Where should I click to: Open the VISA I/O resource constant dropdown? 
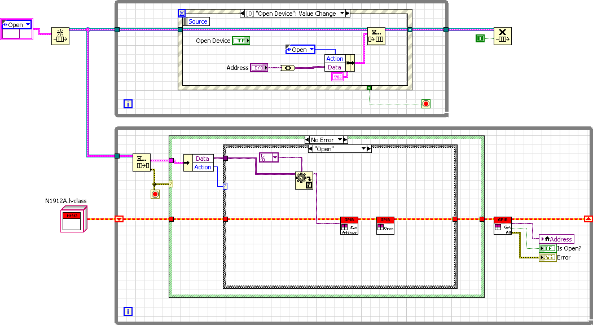pyautogui.click(x=275, y=157)
